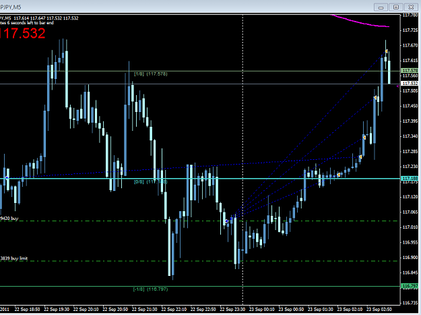Click the green 117.578 price tag on axis
This screenshot has width=421, height=315.
[x=410, y=70]
